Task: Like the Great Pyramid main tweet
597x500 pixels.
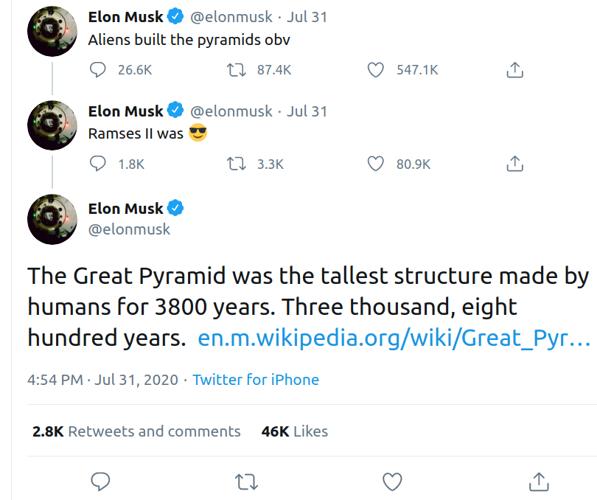Action: tap(392, 482)
